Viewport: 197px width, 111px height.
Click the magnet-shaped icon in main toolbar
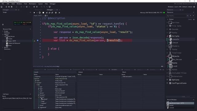coord(50,7)
